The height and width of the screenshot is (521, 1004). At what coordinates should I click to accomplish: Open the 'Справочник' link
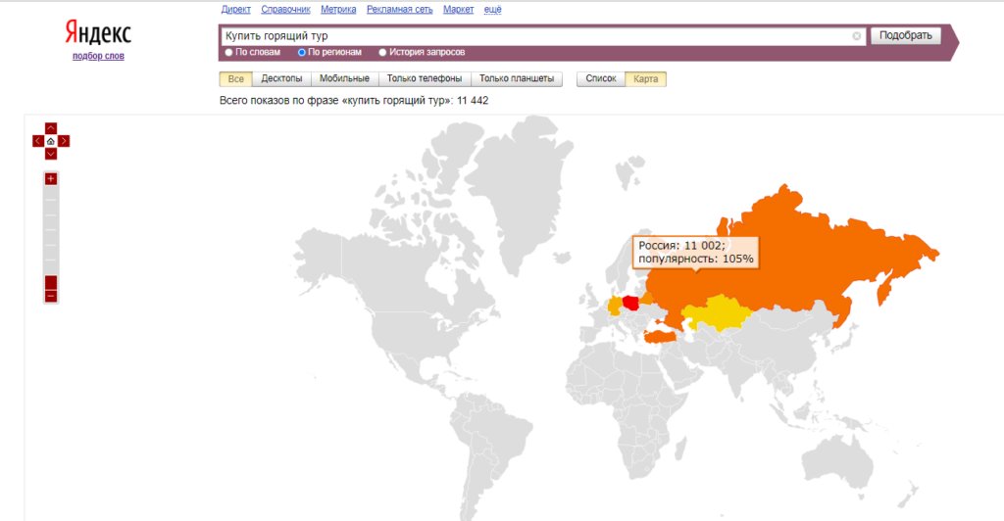point(285,9)
